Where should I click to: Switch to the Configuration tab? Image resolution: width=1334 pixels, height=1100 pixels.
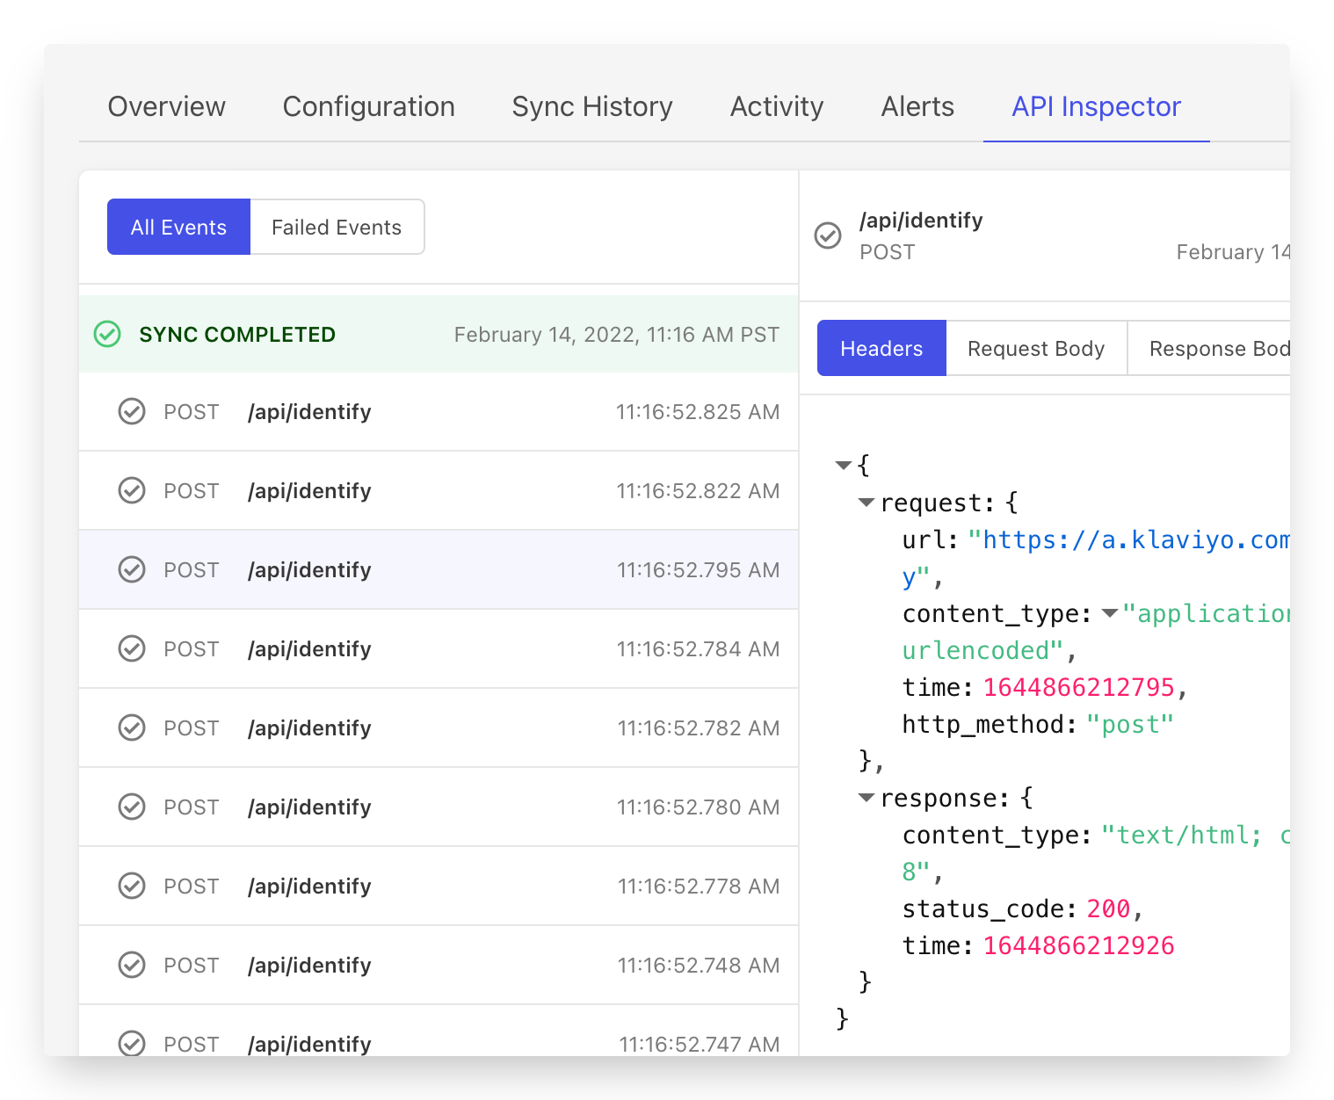[369, 107]
